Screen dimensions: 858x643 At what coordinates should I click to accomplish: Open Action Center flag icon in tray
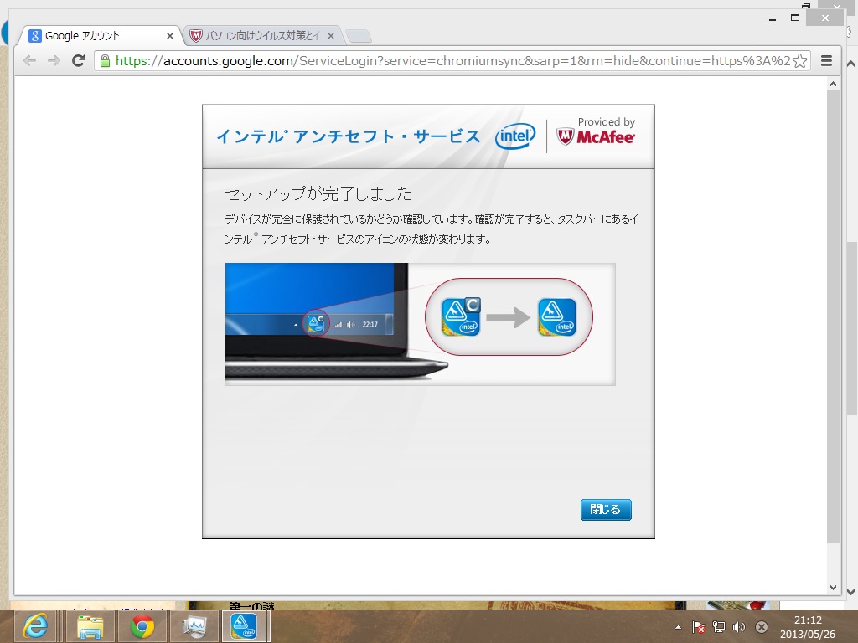698,627
